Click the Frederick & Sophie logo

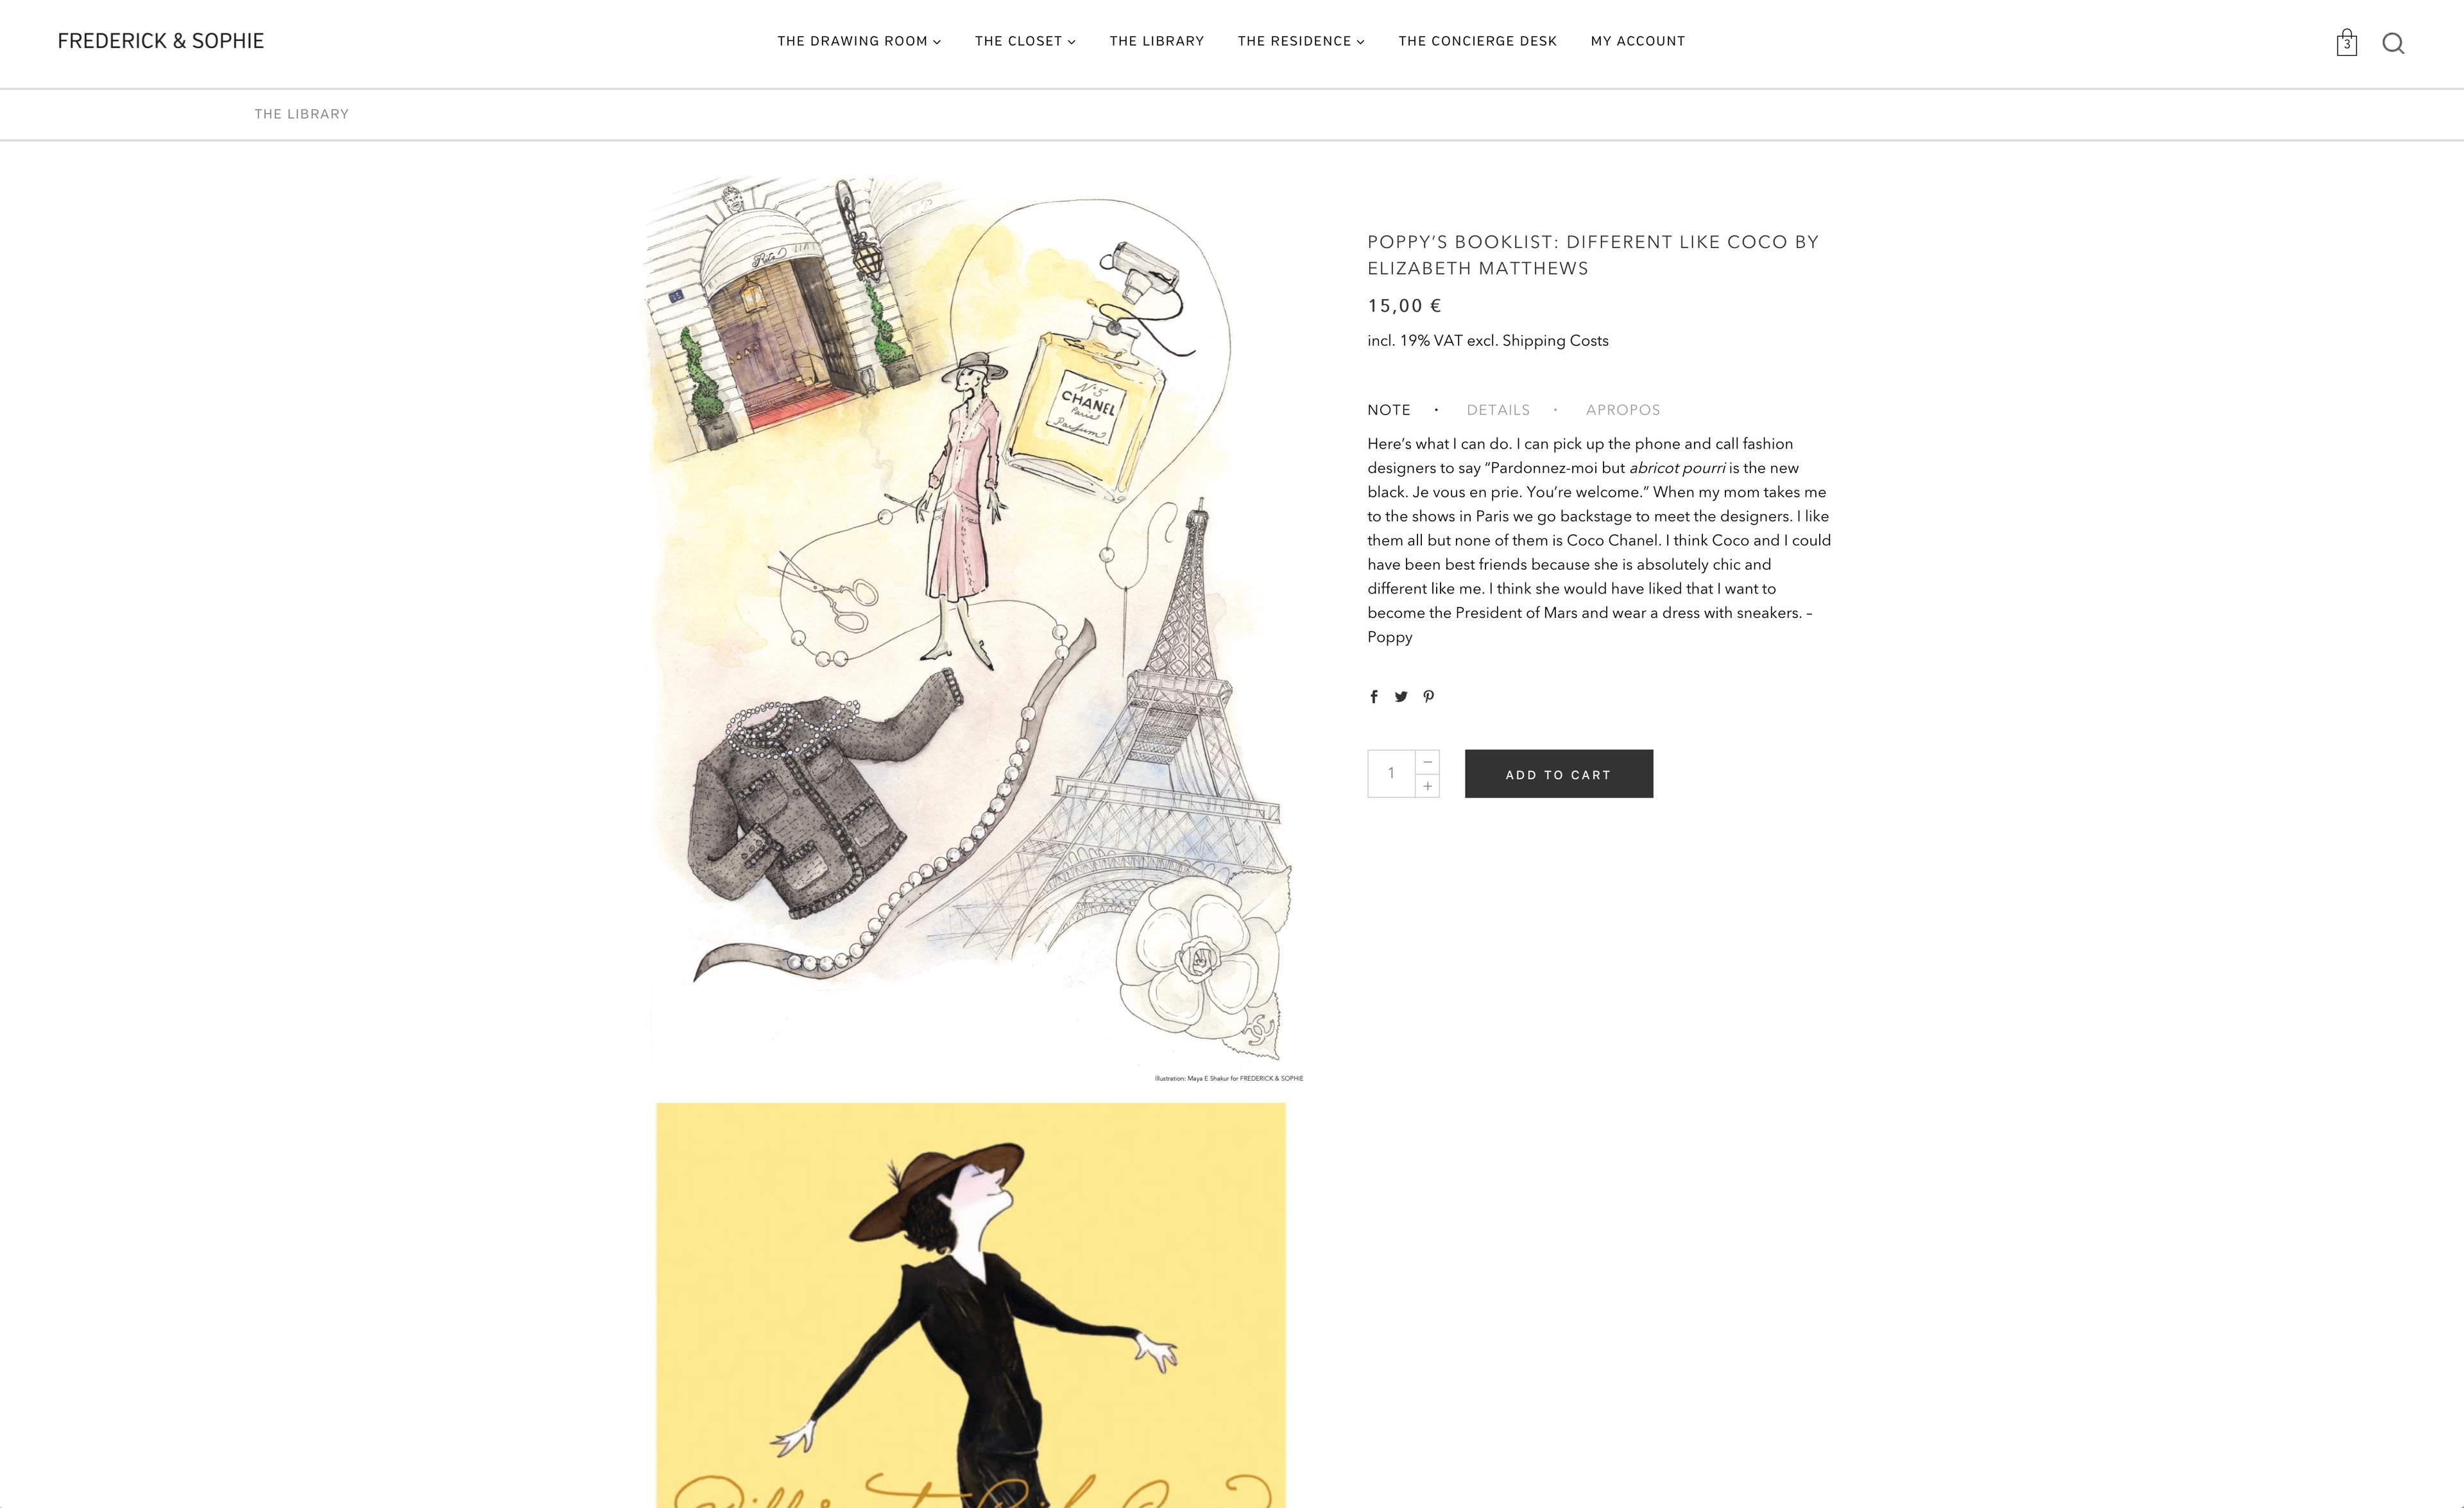pos(161,41)
